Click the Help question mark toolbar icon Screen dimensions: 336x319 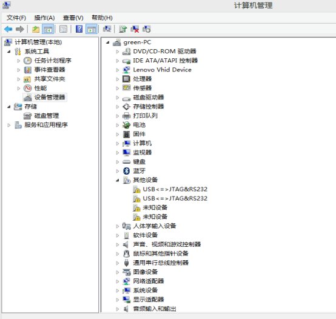(79, 29)
